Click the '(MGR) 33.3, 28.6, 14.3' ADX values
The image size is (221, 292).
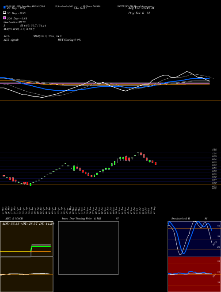pos(47,36)
